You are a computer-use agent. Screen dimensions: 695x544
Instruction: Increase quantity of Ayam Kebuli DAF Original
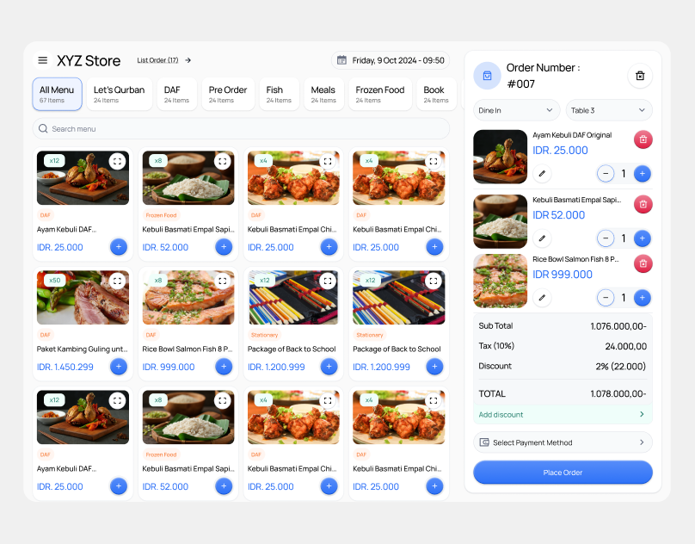tap(641, 174)
